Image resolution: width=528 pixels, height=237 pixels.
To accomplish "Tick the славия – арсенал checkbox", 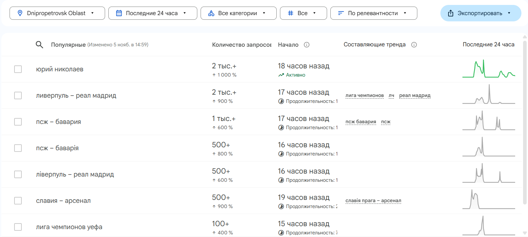I will click(18, 201).
